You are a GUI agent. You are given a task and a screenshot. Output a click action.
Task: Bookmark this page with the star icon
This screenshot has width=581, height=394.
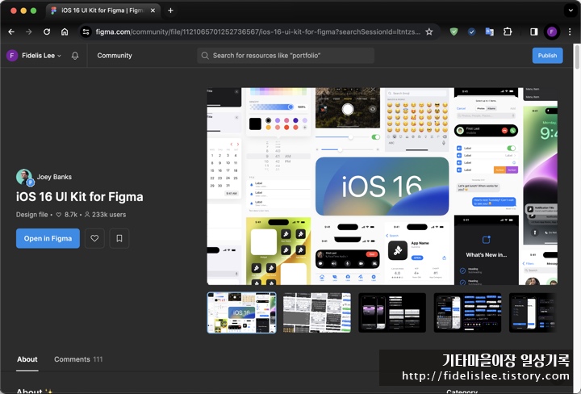(429, 31)
